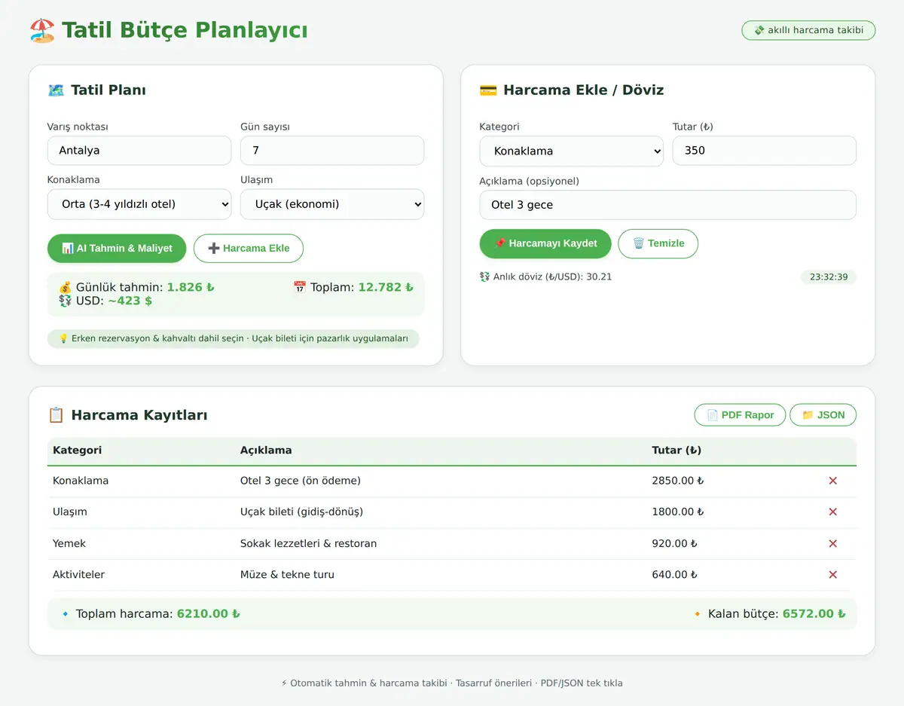
Task: Click the exchange icon beside Anlık döviz
Action: [484, 277]
